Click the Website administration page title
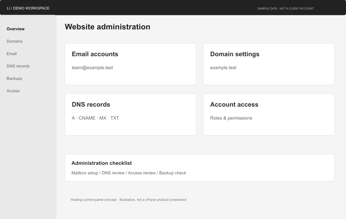The width and height of the screenshot is (346, 219). pyautogui.click(x=108, y=27)
